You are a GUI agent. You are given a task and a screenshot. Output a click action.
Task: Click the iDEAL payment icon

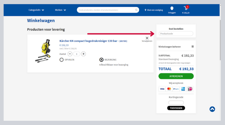(x=190, y=89)
